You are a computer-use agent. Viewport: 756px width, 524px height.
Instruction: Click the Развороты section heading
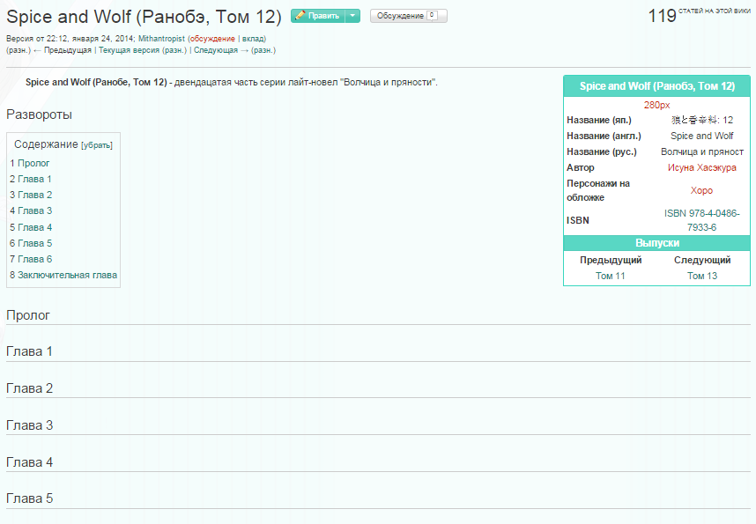point(39,114)
